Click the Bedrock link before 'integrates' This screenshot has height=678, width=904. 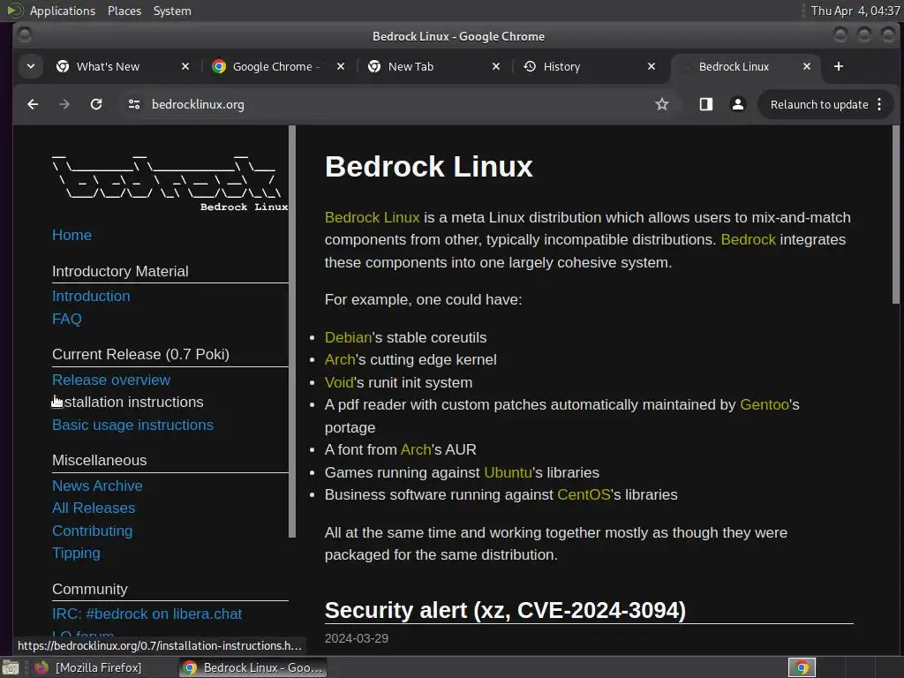pyautogui.click(x=749, y=239)
